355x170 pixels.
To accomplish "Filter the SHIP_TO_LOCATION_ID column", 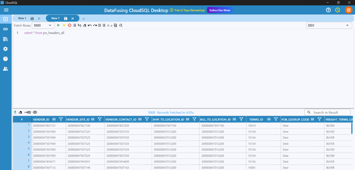I will 194,119.
